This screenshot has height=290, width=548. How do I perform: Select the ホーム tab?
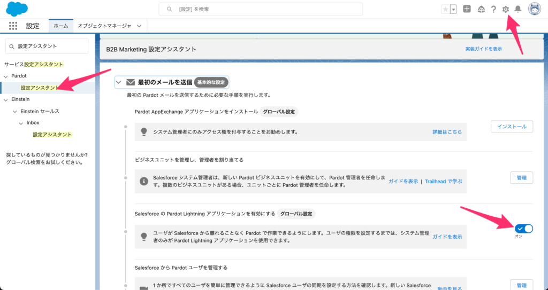click(61, 26)
